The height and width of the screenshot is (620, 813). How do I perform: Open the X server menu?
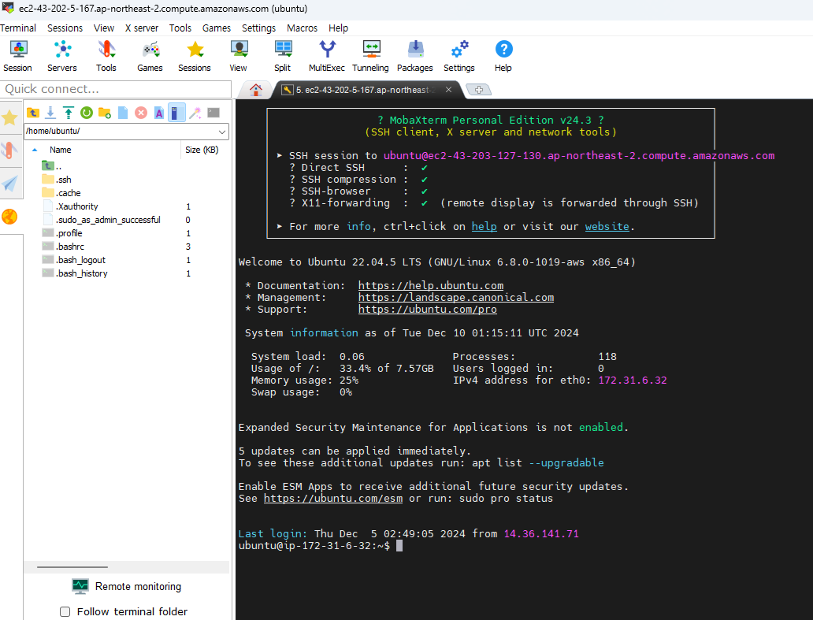(142, 28)
